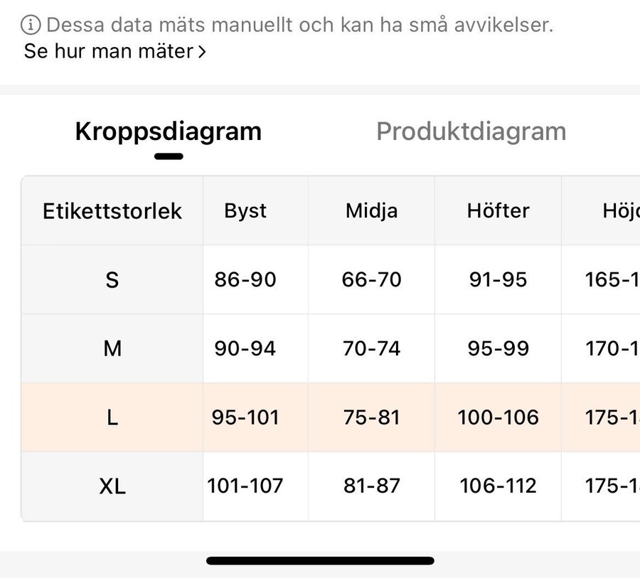Click the info icon beside measurement note
The width and height of the screenshot is (640, 578).
coord(31,26)
